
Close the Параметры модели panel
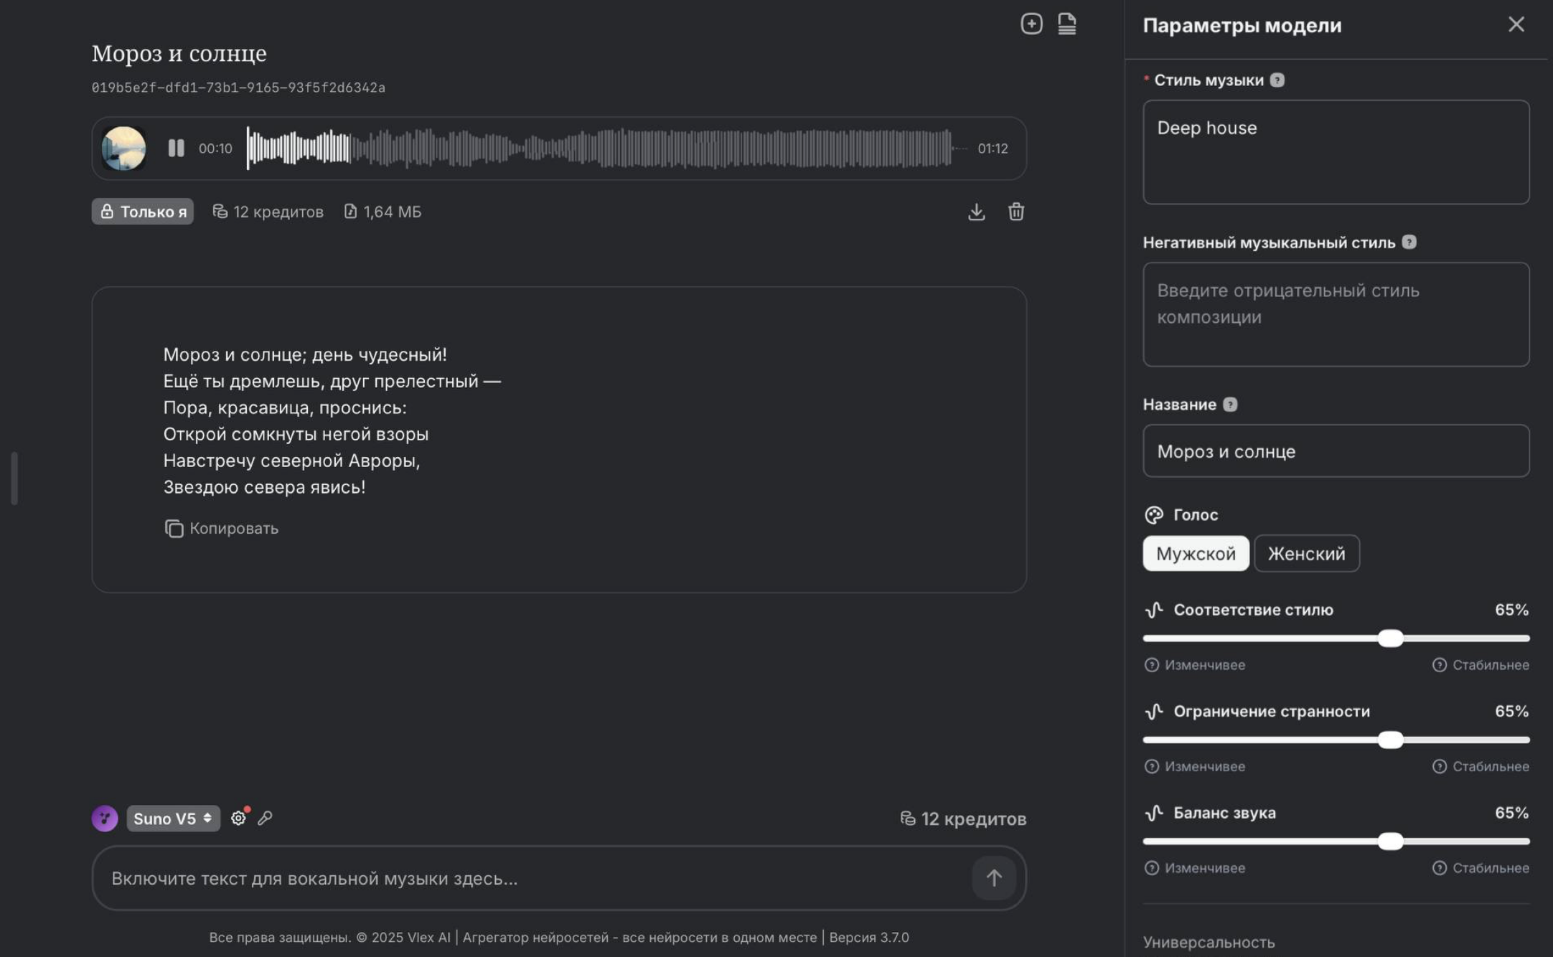pos(1516,24)
